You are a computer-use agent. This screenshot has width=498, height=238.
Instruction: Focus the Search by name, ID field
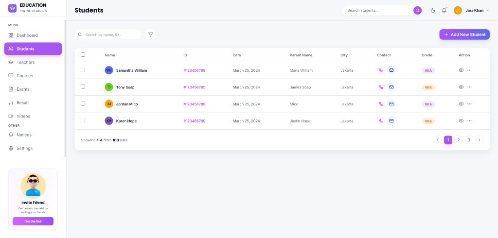pos(111,34)
